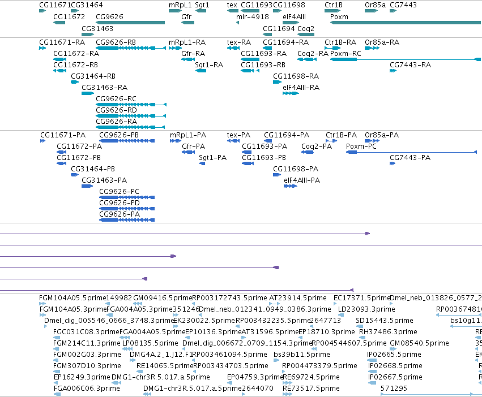
Task: Select the CG31464 gene label
Action: pos(87,5)
